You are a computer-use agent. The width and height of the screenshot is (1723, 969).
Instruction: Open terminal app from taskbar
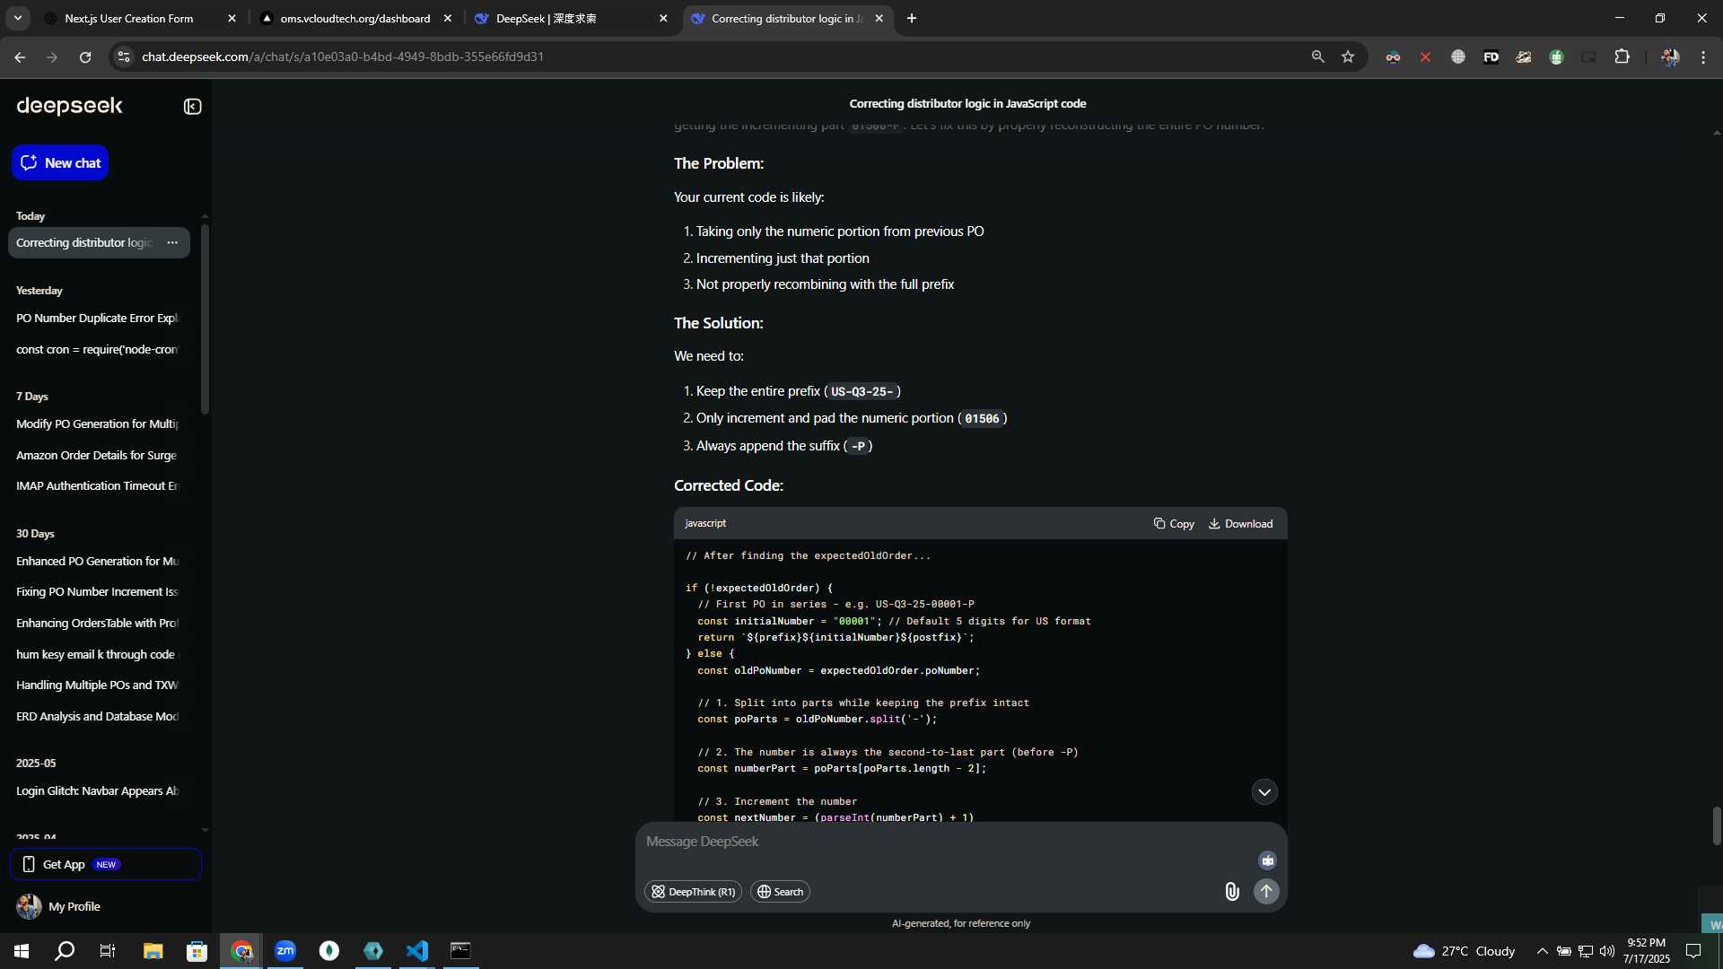click(x=460, y=951)
